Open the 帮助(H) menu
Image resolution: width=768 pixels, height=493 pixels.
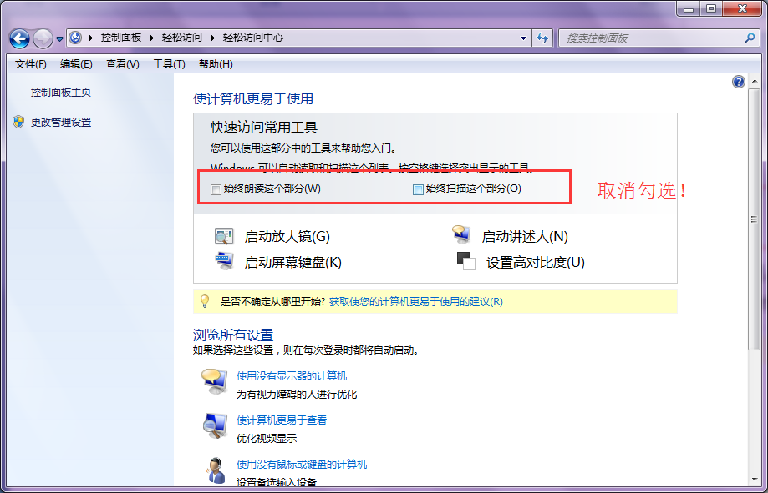[216, 64]
